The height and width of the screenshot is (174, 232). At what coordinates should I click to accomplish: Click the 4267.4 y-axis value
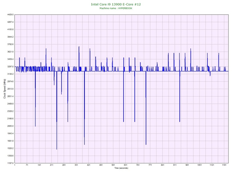10,22
